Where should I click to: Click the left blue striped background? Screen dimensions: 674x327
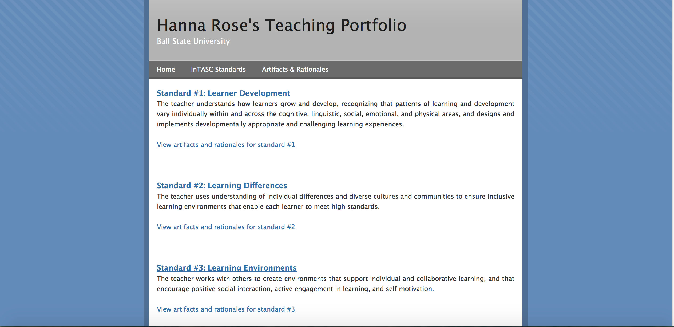[72, 160]
